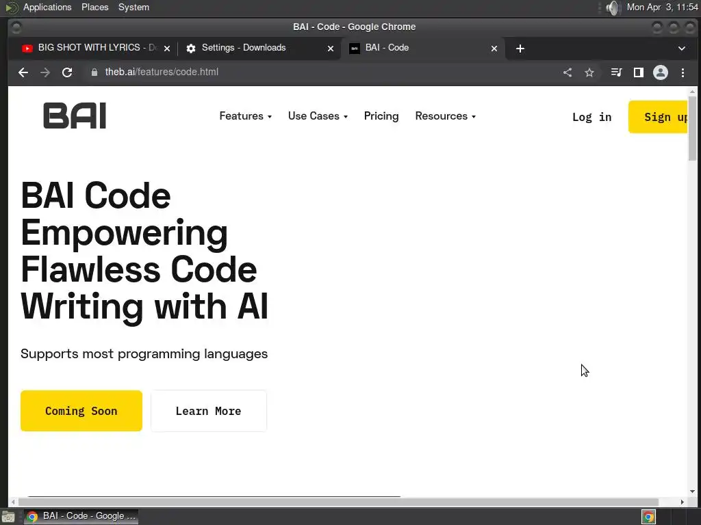Select BAI - Code taskbar window button
Image resolution: width=701 pixels, height=525 pixels.
pos(81,517)
